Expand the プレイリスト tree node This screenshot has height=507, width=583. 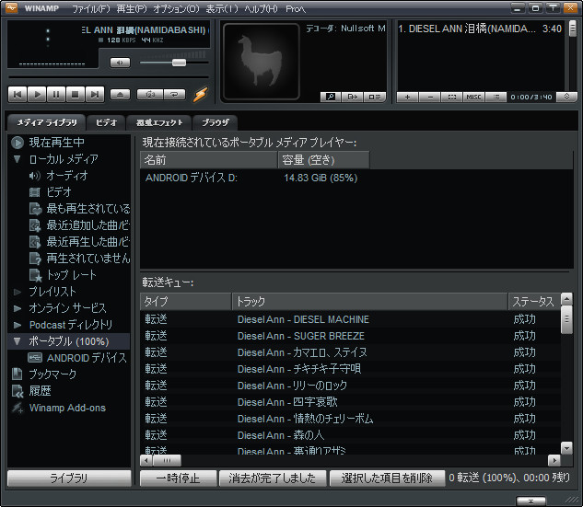pos(17,292)
